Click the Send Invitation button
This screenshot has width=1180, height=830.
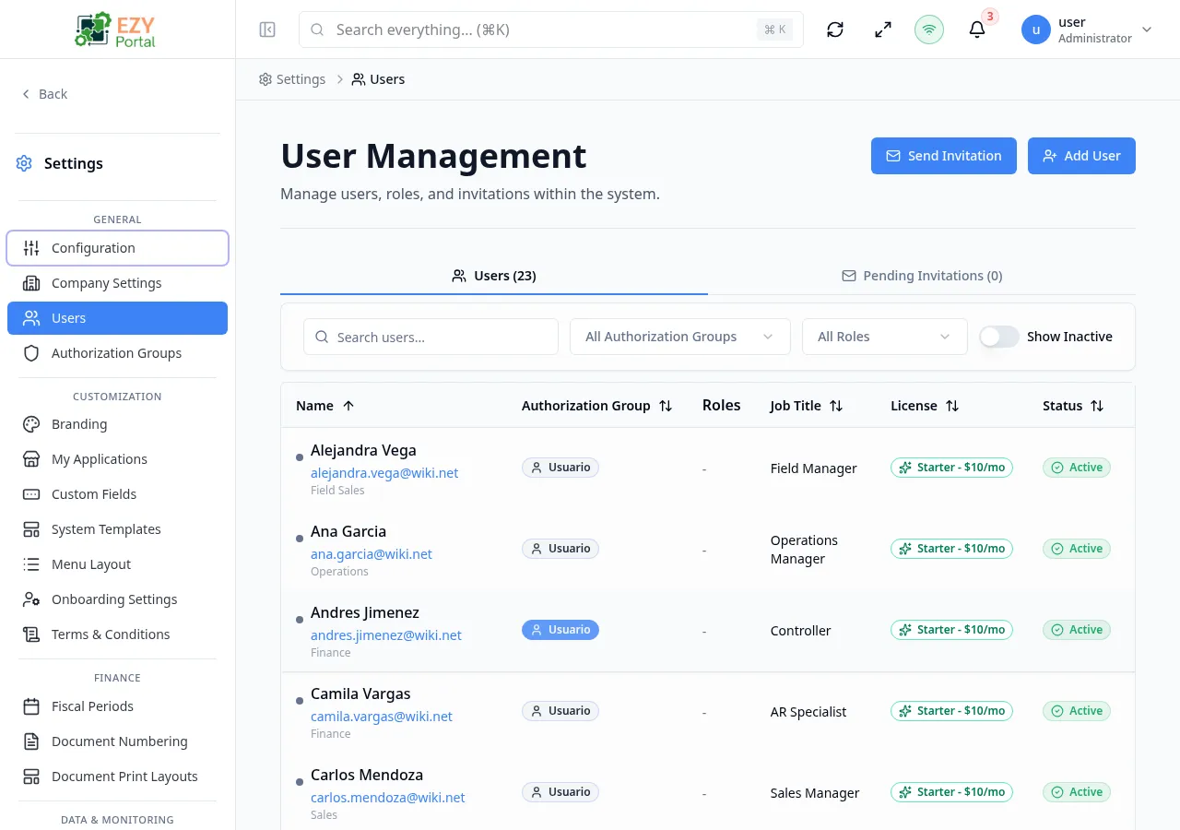944,156
